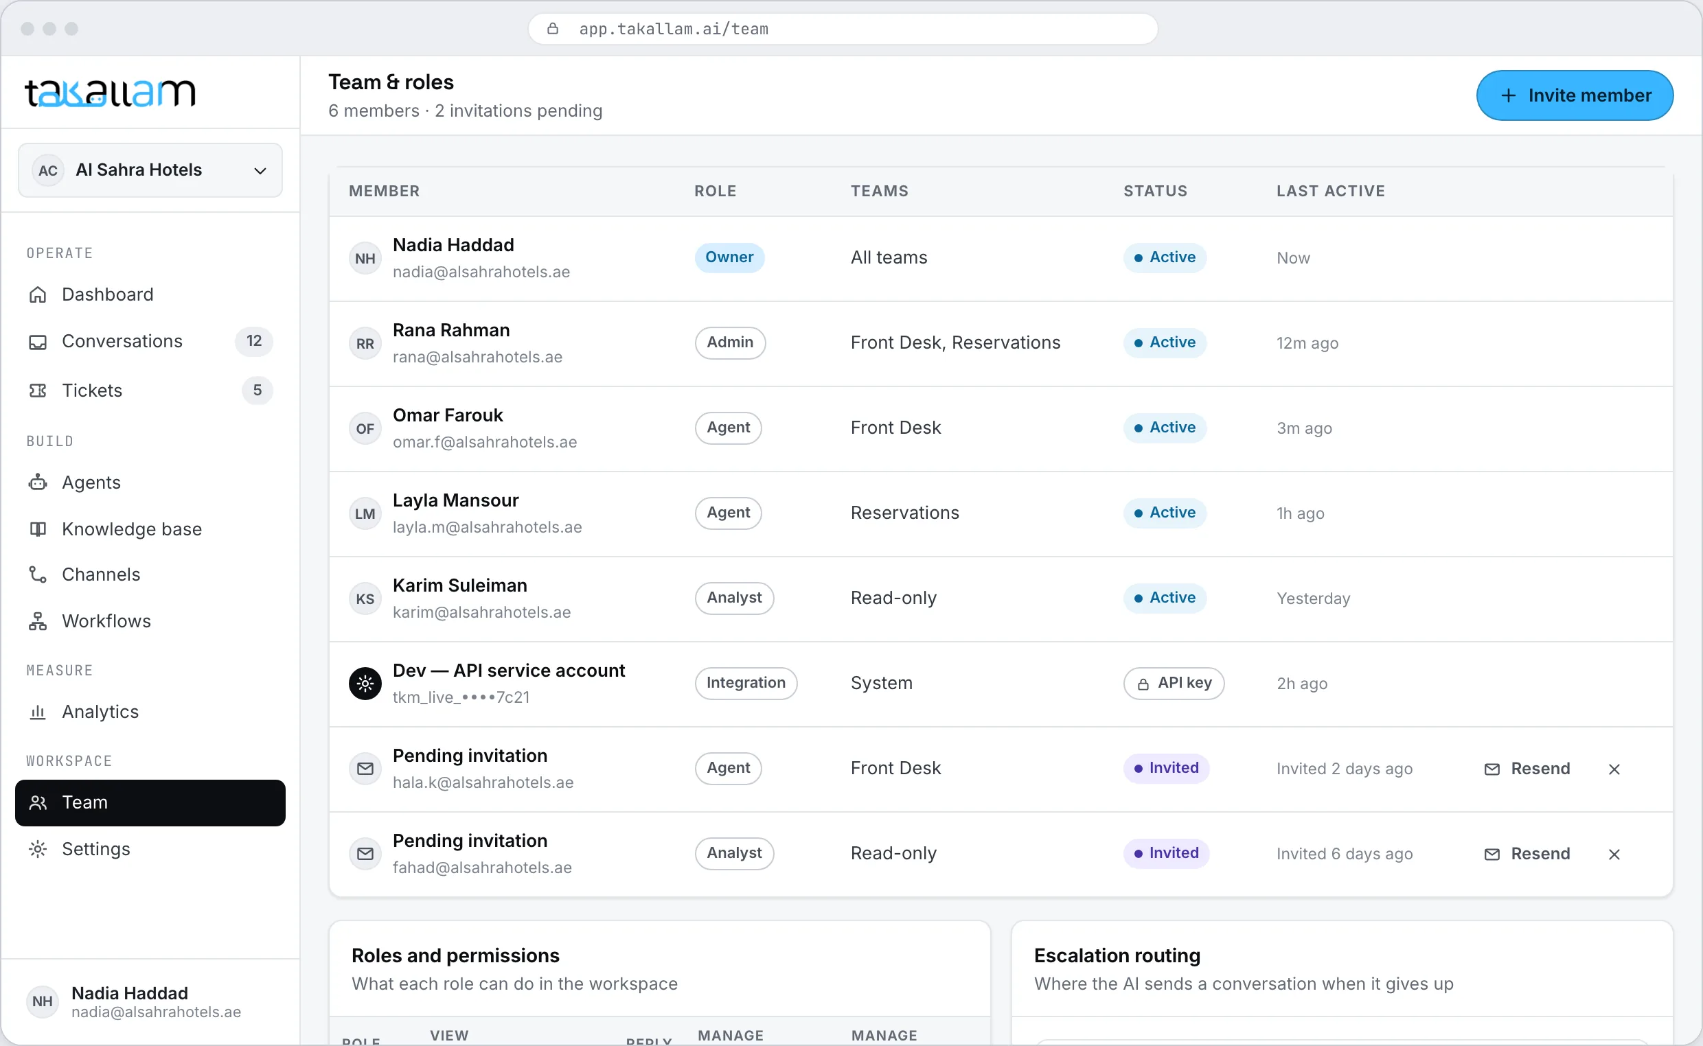The height and width of the screenshot is (1046, 1703).
Task: Click the Tickets count badge 5
Action: [x=258, y=391]
